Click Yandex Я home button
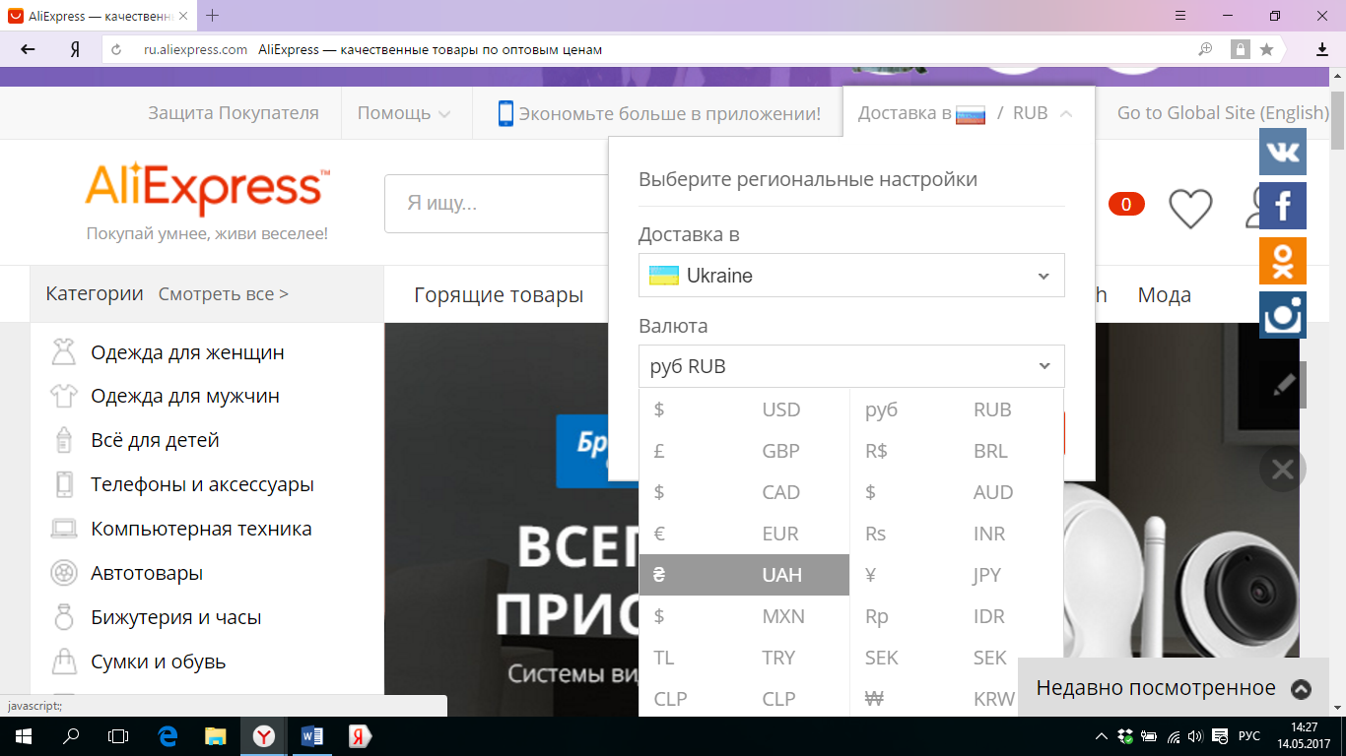Viewport: 1346px width, 756px height. pos(75,49)
